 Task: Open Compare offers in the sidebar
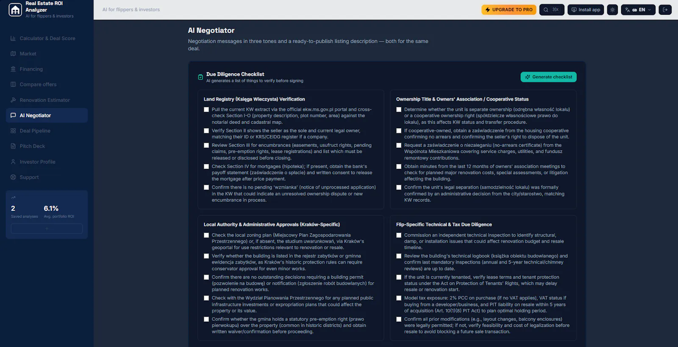[47, 85]
